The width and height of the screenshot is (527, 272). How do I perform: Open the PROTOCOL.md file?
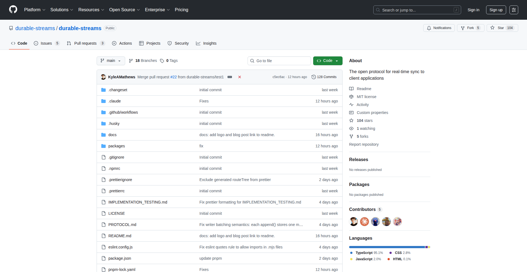122,225
